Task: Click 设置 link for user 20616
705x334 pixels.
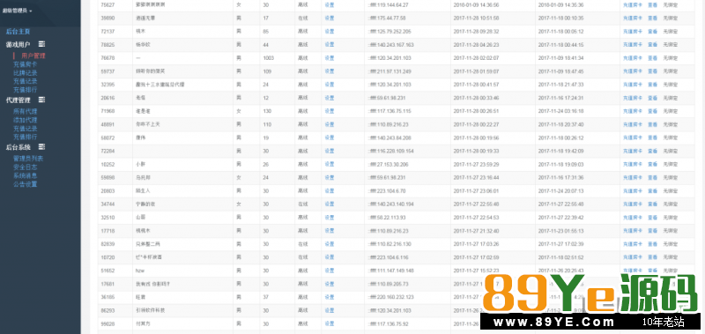Action: click(x=330, y=98)
